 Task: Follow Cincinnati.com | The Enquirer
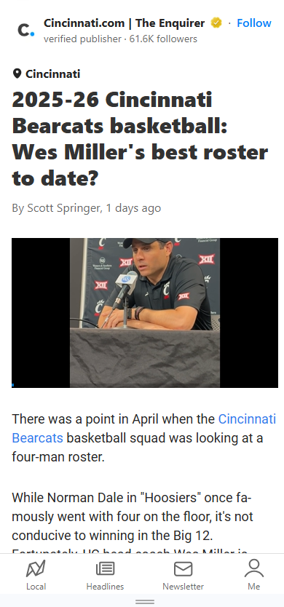253,23
